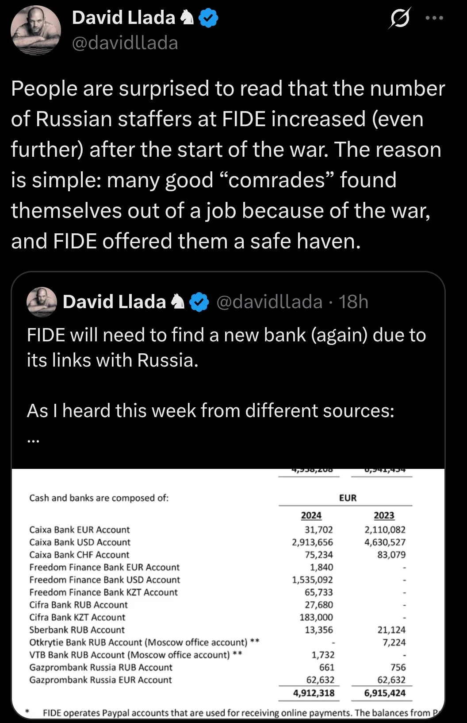Open David Llada display name at top
This screenshot has height=723, width=467.
click(123, 18)
